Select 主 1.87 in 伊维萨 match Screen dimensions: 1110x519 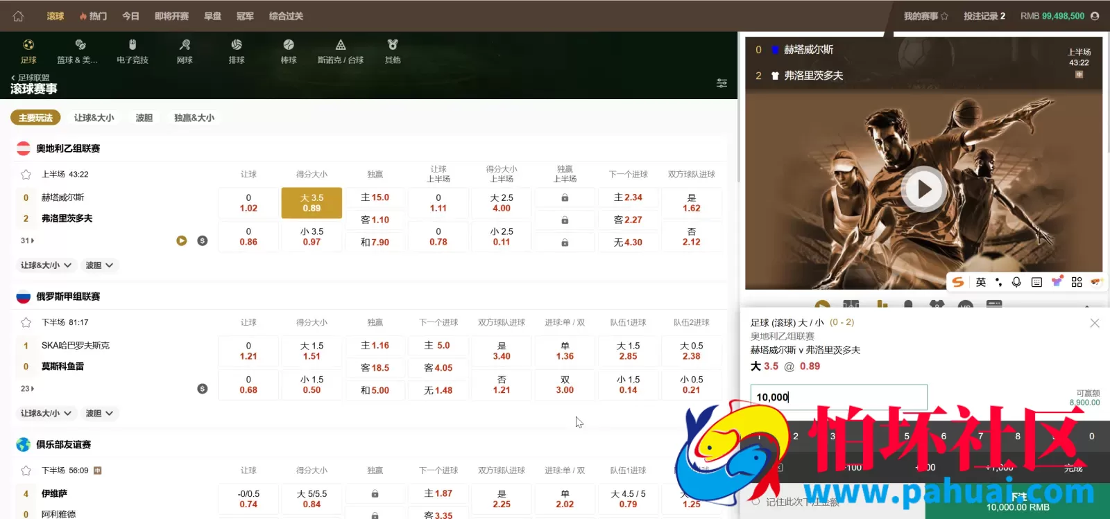pos(438,493)
